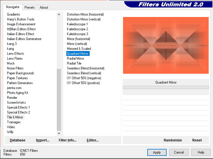Viewport: 213px width, 159px height.
Task: Select the Render category
Action: pos(12,98)
